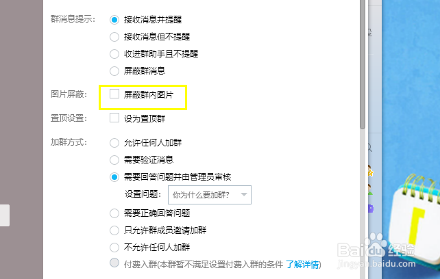Select the 屏蔽群消息 radio button
The width and height of the screenshot is (440, 279).
pyautogui.click(x=114, y=71)
